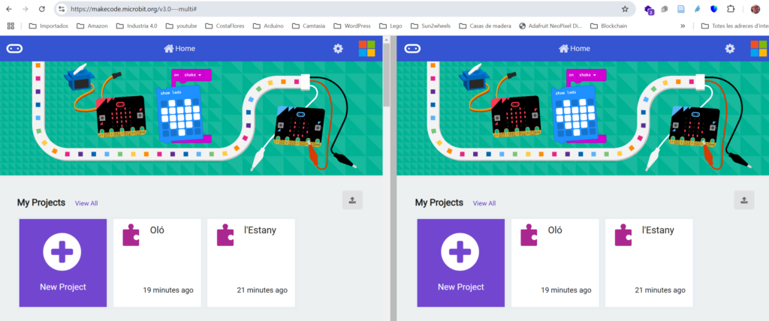Viewport: 769px width, 321px height.
Task: Open the browser extensions puzzle icon
Action: click(x=728, y=9)
